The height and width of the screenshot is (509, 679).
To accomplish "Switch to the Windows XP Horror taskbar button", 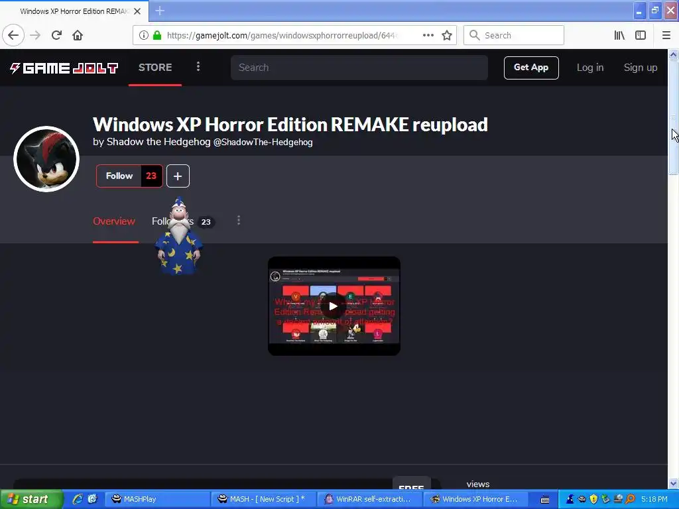I will click(x=475, y=499).
